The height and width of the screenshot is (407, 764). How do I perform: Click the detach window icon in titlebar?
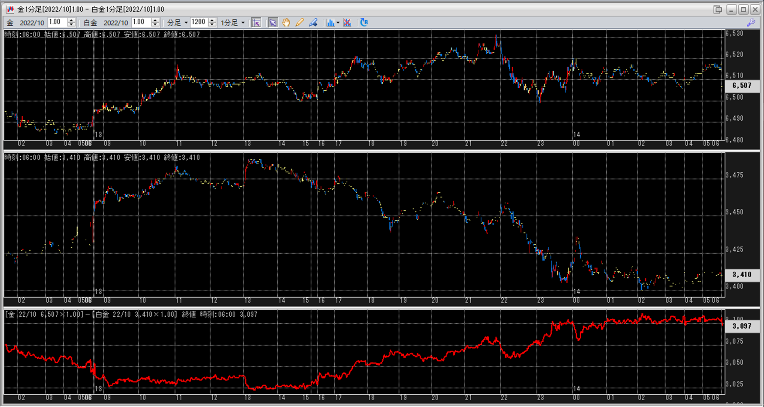tap(717, 9)
